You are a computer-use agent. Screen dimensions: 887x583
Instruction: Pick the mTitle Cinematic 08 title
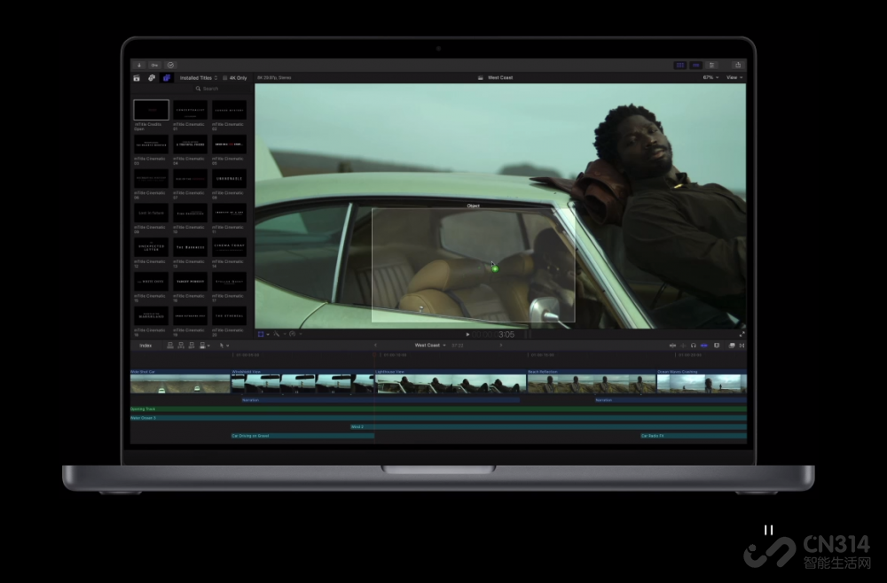pyautogui.click(x=229, y=178)
